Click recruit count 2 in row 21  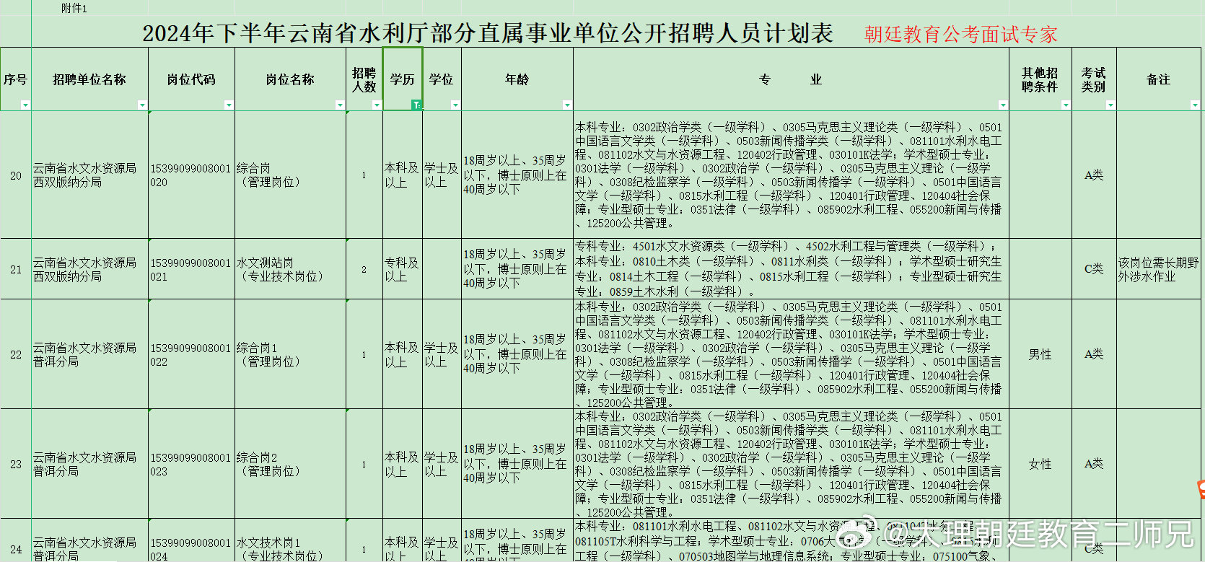click(x=364, y=269)
